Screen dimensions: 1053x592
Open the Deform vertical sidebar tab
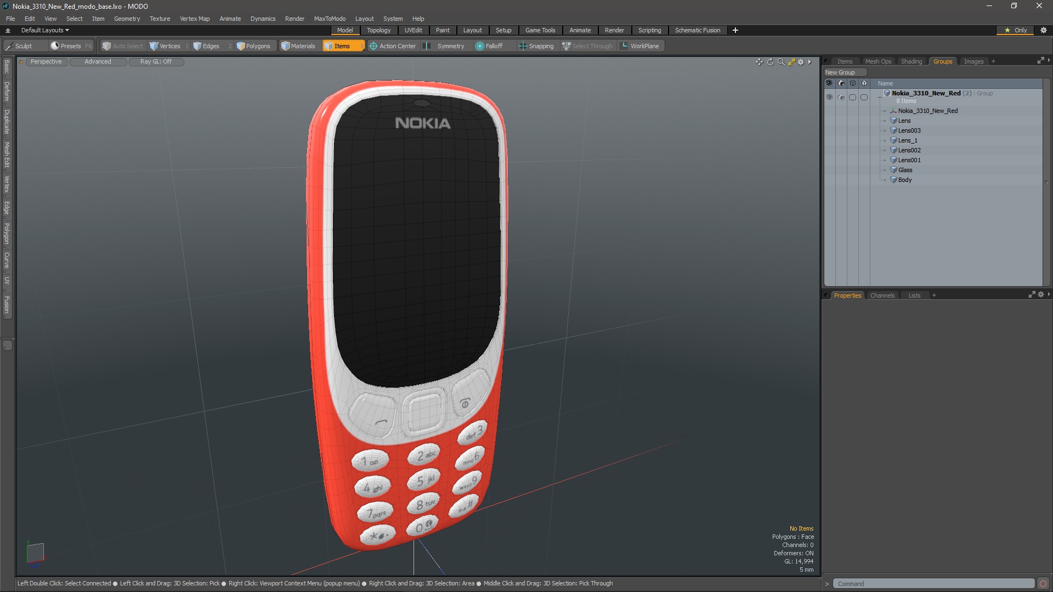click(7, 92)
